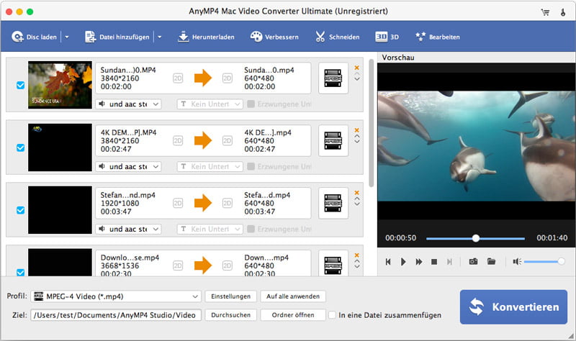Screen dimensions: 576x341
Task: Click the Durchsuchen button
Action: [230, 315]
